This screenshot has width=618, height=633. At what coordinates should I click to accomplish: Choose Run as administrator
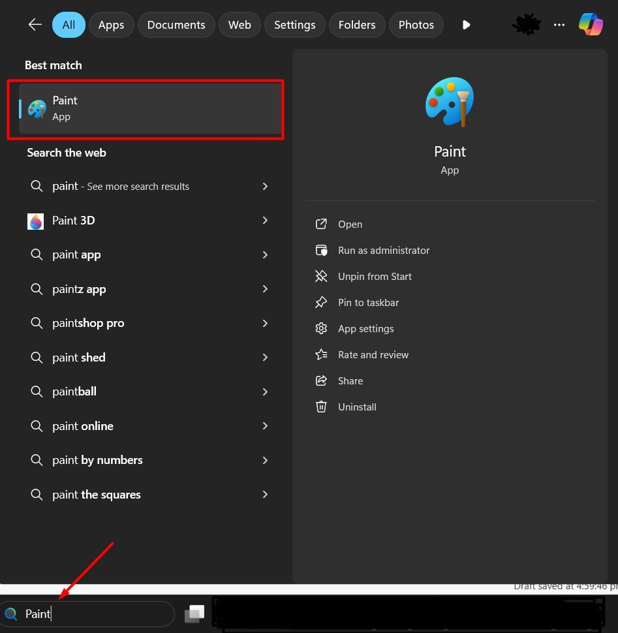pyautogui.click(x=384, y=251)
